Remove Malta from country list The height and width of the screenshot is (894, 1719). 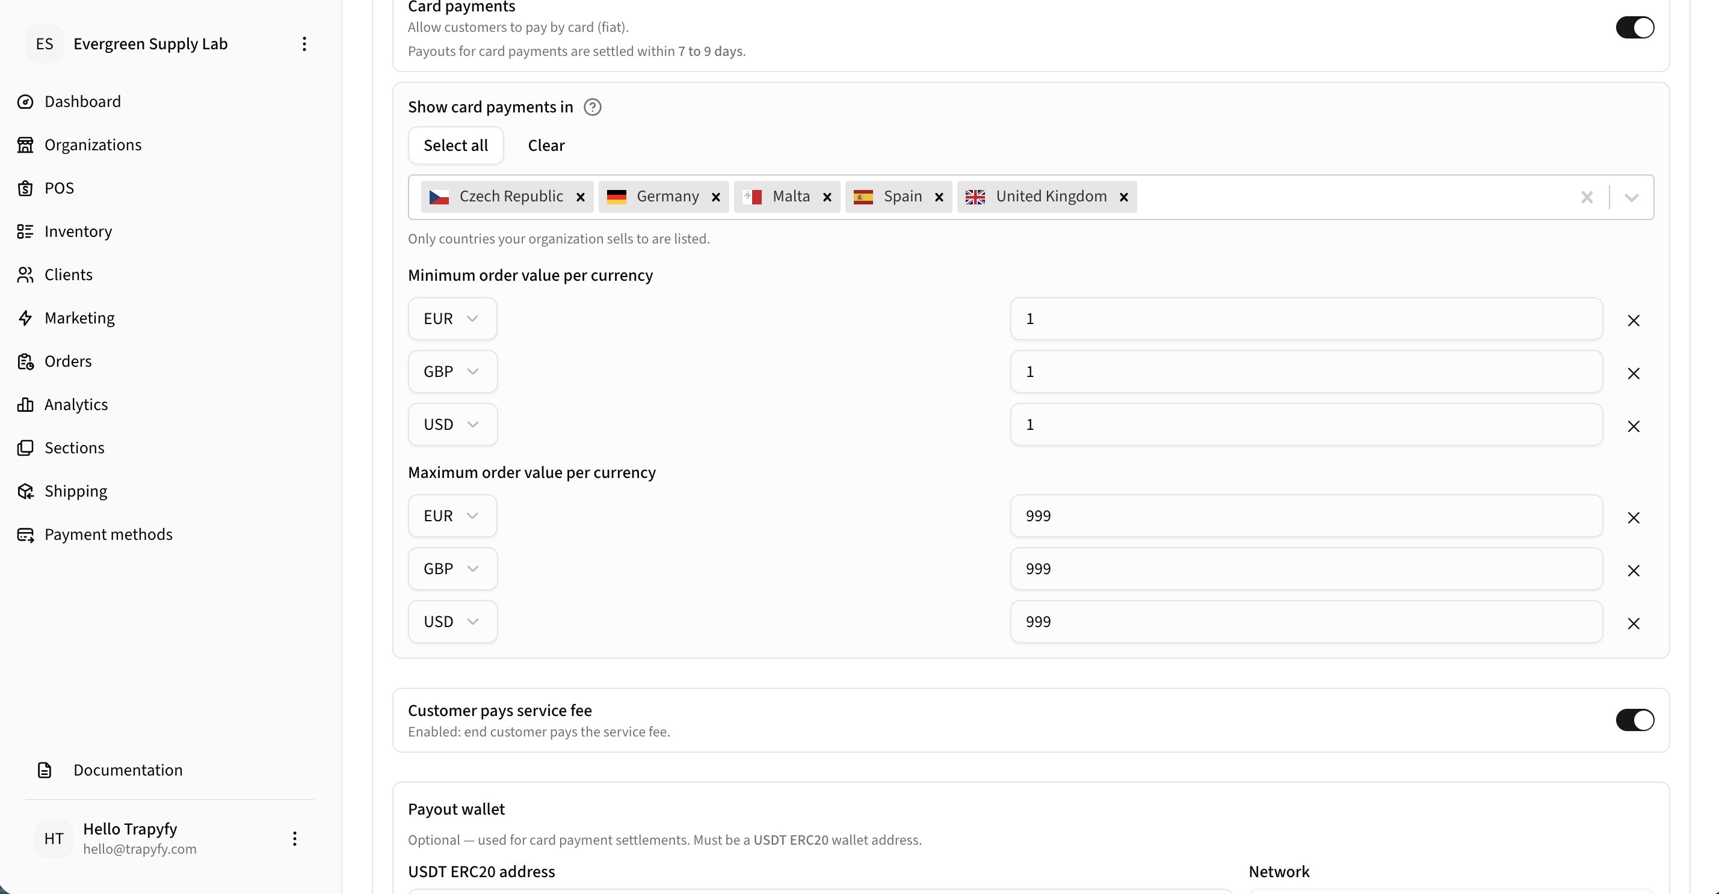click(x=827, y=197)
